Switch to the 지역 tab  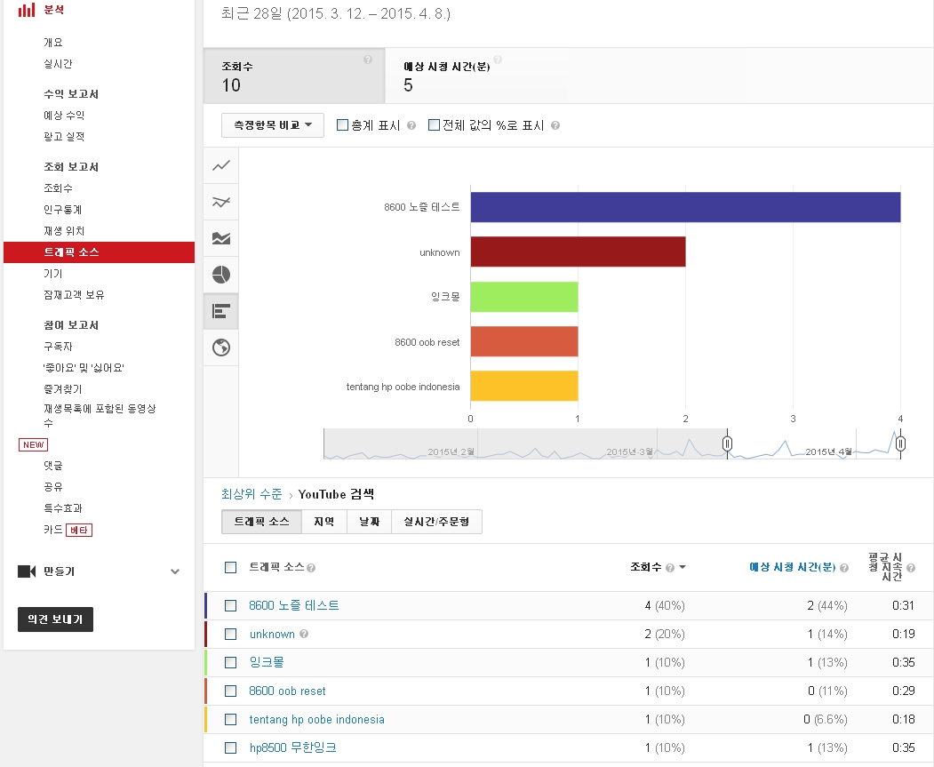[x=323, y=522]
